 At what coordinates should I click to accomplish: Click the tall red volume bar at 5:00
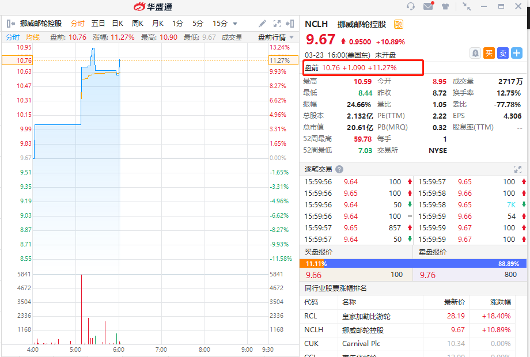81,309
